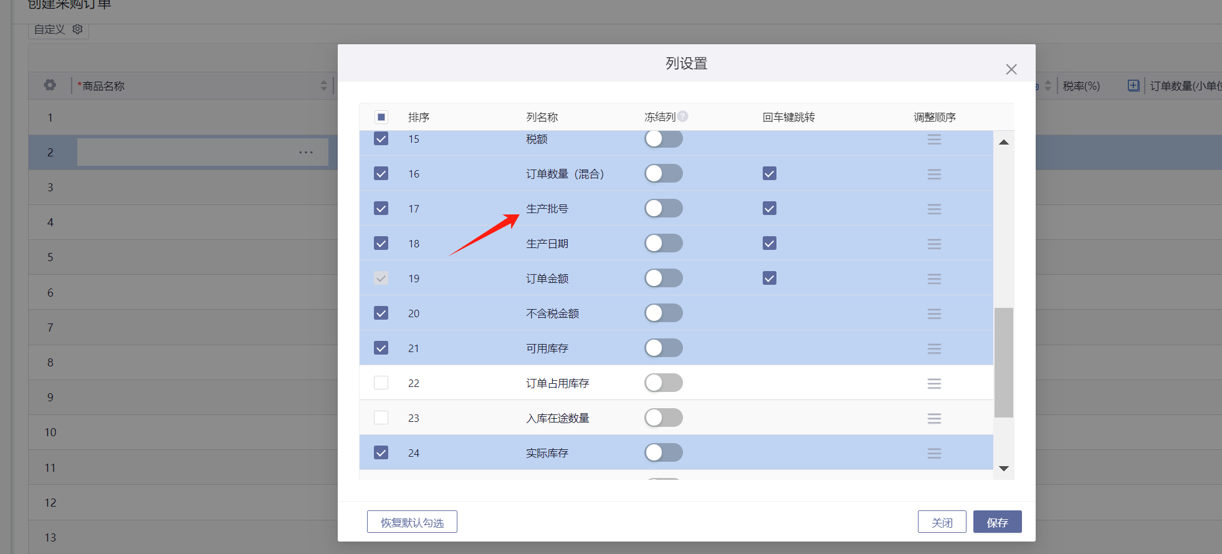
Task: Uncheck 可用库存 row 21 checkbox
Action: point(381,348)
